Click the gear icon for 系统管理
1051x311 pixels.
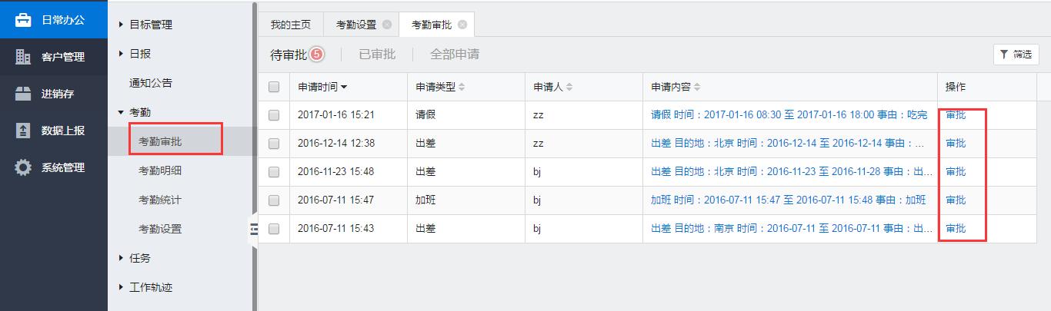click(23, 167)
